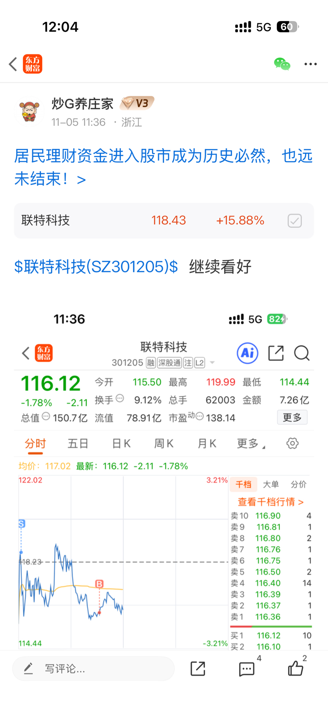This screenshot has width=328, height=715.
Task: Open chart settings gear icon
Action: click(x=293, y=443)
